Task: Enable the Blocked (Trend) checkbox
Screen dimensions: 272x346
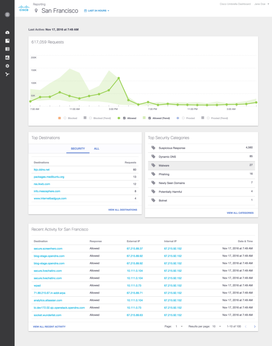Action: pos(91,118)
